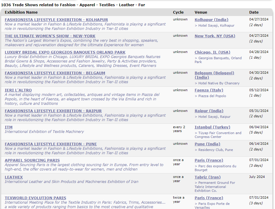Open Luxury Bridal Expo Georgios Banquets Orland Park
The image size is (275, 209).
point(65,52)
